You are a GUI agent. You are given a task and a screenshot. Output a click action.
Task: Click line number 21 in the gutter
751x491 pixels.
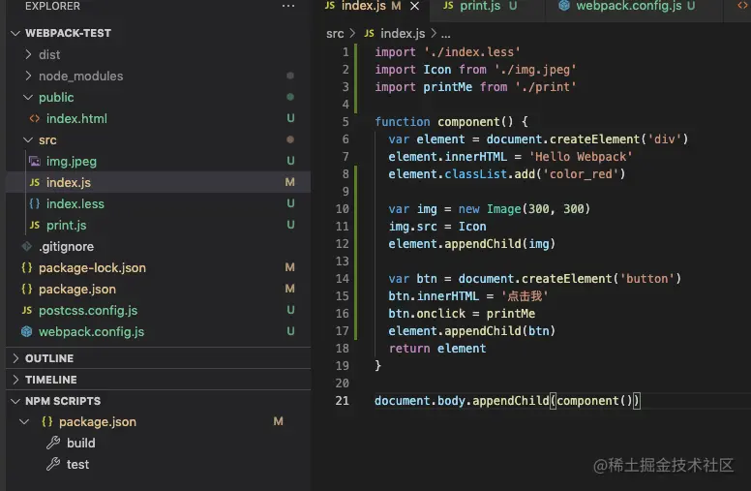pos(342,400)
